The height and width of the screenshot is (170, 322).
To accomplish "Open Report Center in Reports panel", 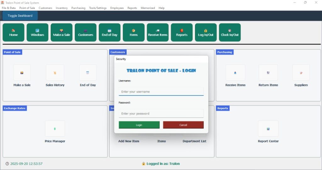I will [268, 129].
